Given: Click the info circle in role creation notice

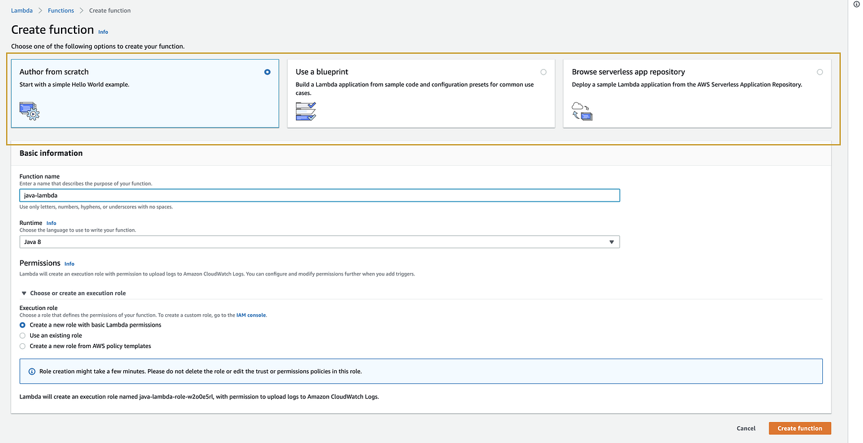Looking at the screenshot, I should (x=31, y=371).
